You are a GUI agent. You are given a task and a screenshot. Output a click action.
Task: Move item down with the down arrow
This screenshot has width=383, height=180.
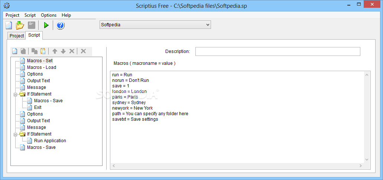click(x=63, y=51)
